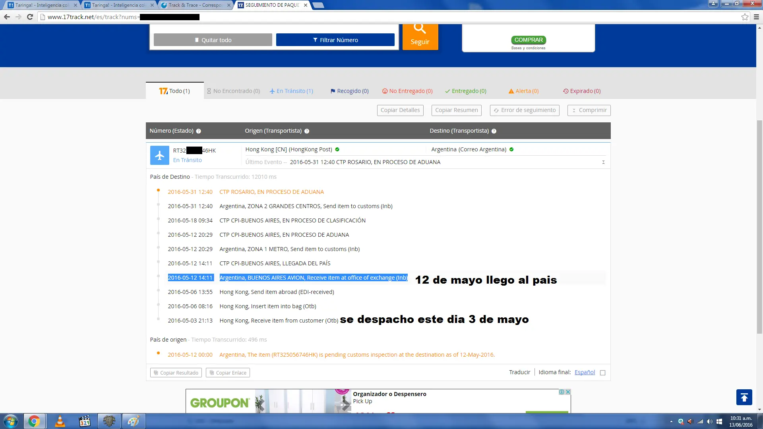The image size is (763, 429).
Task: Click Copiar Resultado button
Action: point(176,373)
